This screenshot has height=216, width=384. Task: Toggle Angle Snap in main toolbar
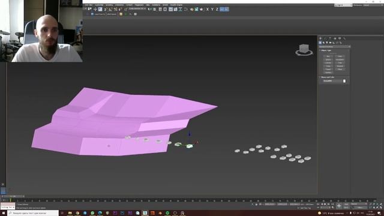tap(110, 10)
